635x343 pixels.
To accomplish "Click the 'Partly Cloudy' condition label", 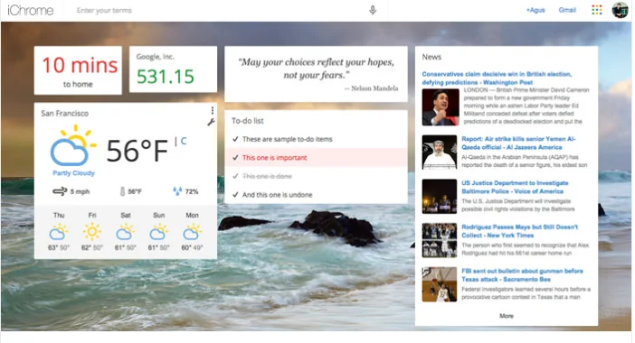I will pyautogui.click(x=73, y=173).
